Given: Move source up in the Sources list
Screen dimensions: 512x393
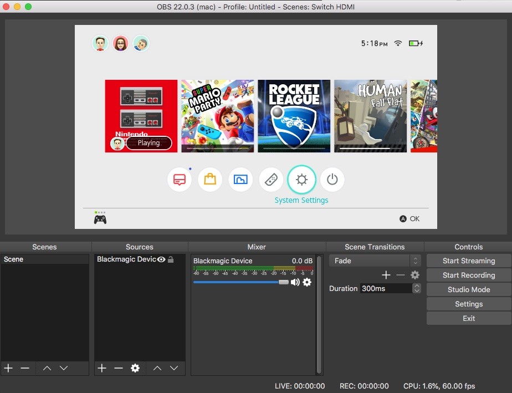Looking at the screenshot, I should 157,368.
